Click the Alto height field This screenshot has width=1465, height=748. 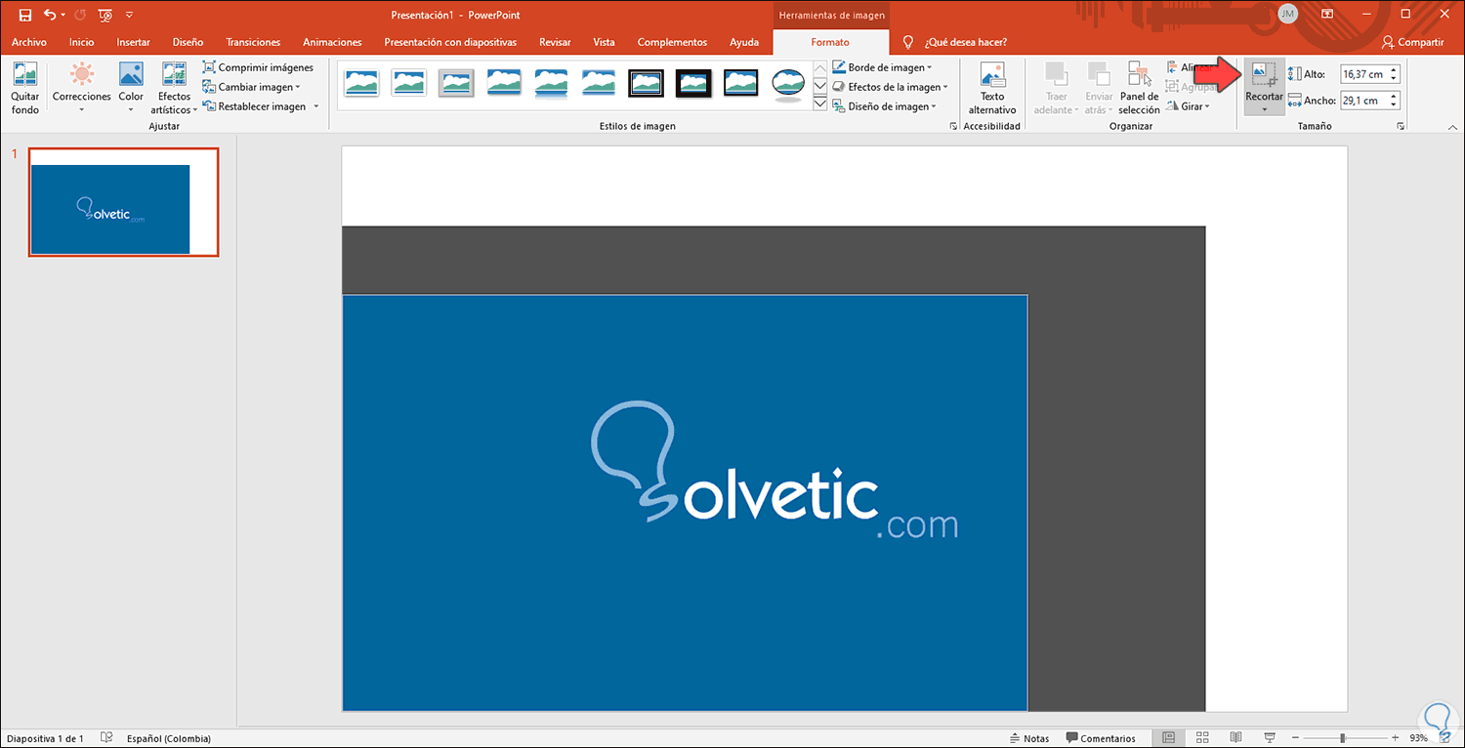tap(1370, 74)
